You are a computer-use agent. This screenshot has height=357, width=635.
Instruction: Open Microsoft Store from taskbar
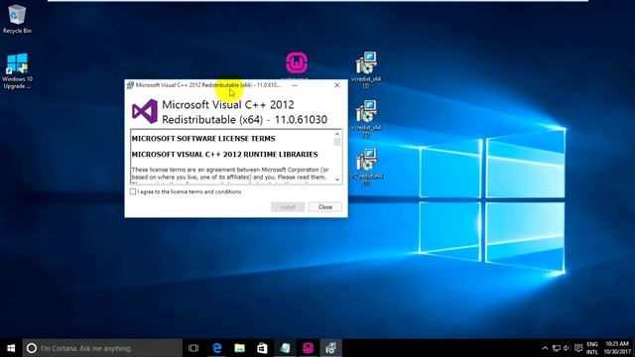[262, 348]
